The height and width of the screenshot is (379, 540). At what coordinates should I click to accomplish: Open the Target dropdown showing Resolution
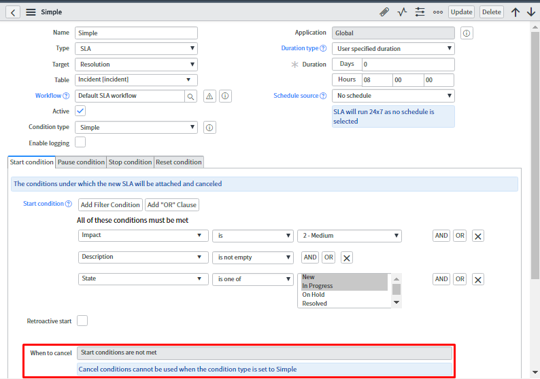click(137, 65)
